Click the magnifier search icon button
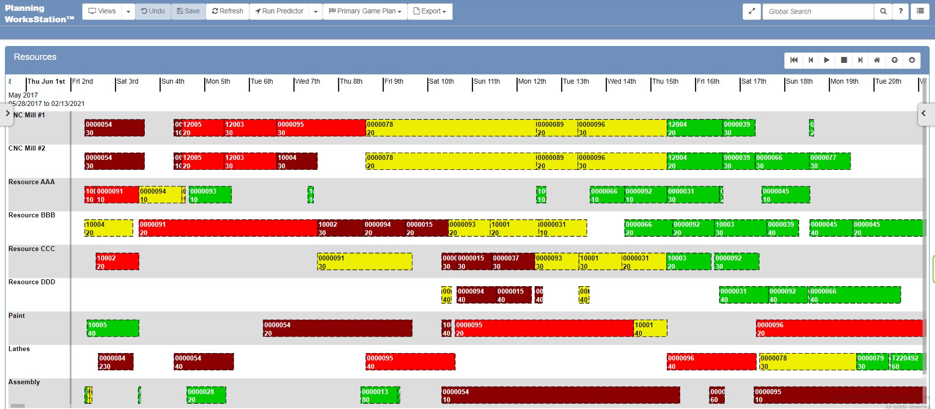 pos(883,11)
